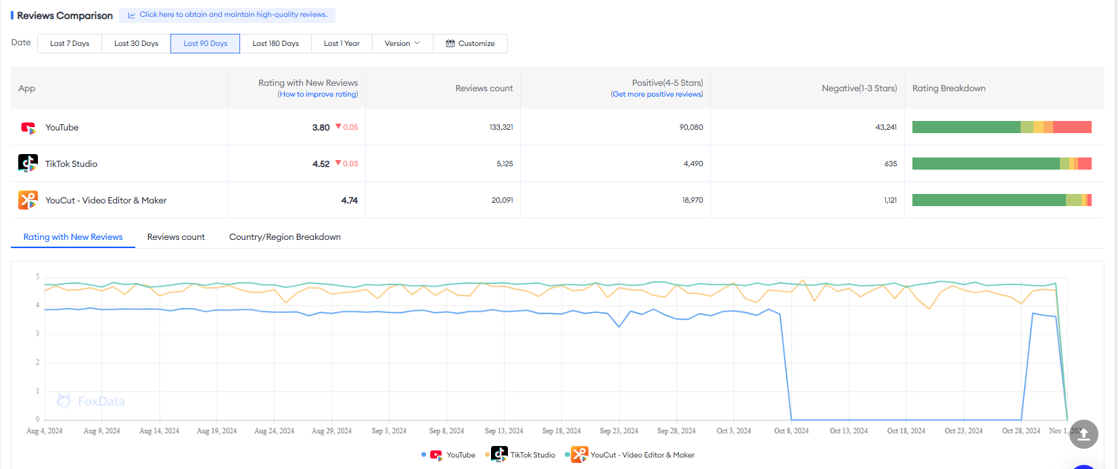Click the Reviews count column header
The image size is (1118, 469).
click(484, 89)
